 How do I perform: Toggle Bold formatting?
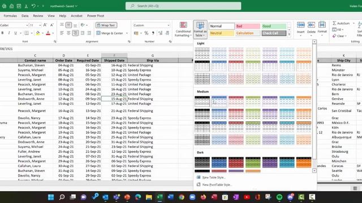click(2, 33)
